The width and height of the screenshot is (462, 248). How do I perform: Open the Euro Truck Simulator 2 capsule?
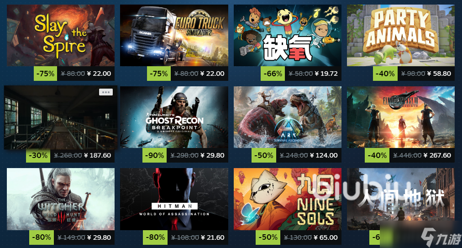coord(174,35)
